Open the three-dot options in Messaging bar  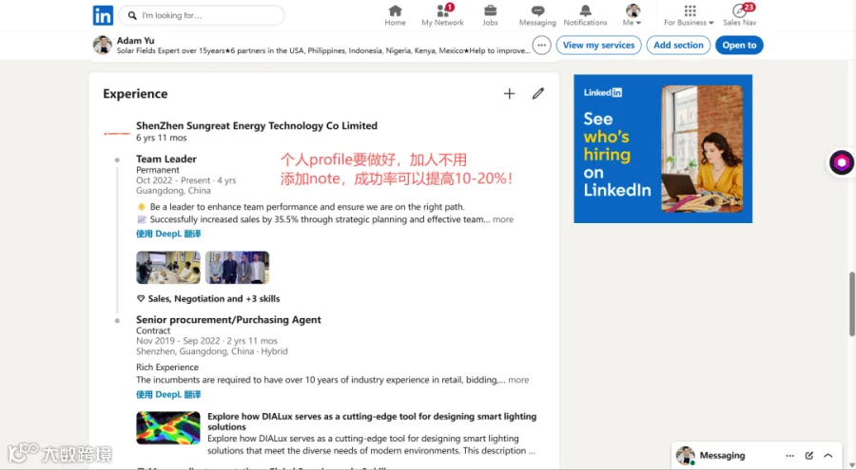790,455
